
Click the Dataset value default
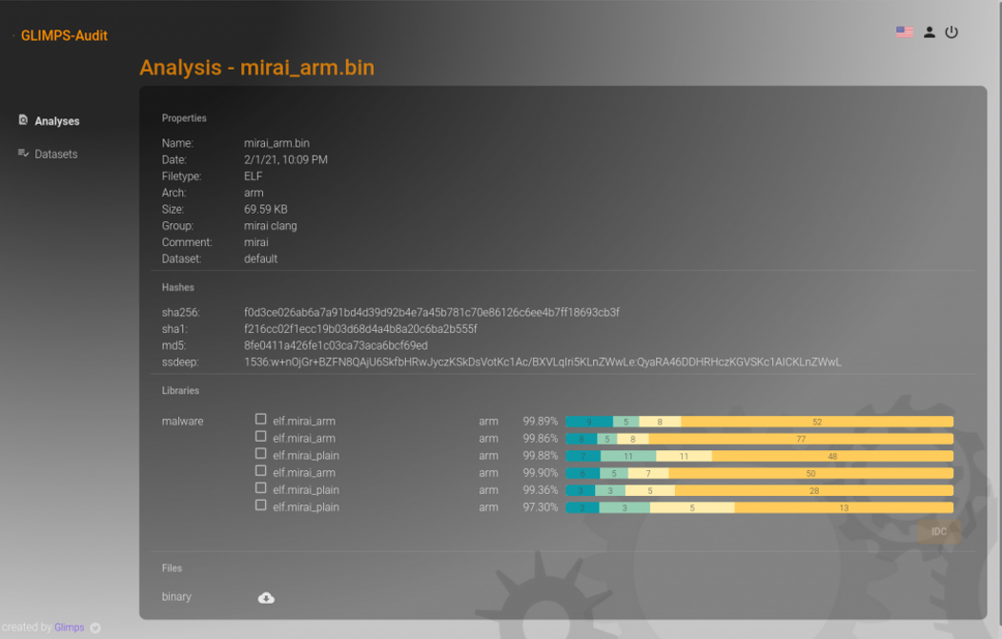260,258
